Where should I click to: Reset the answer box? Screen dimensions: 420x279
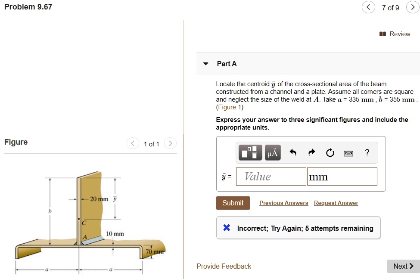click(330, 152)
